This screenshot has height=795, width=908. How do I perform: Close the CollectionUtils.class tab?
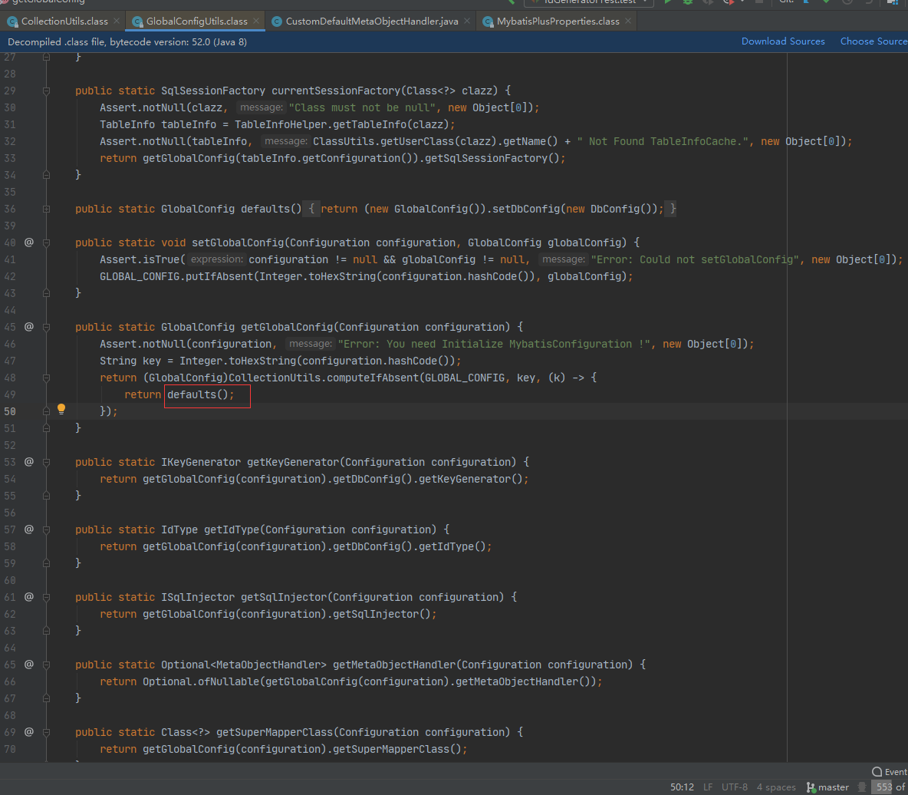pyautogui.click(x=116, y=21)
